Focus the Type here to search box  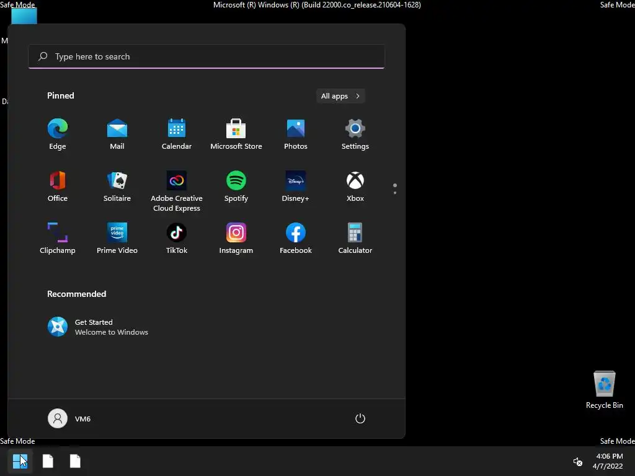tap(206, 56)
